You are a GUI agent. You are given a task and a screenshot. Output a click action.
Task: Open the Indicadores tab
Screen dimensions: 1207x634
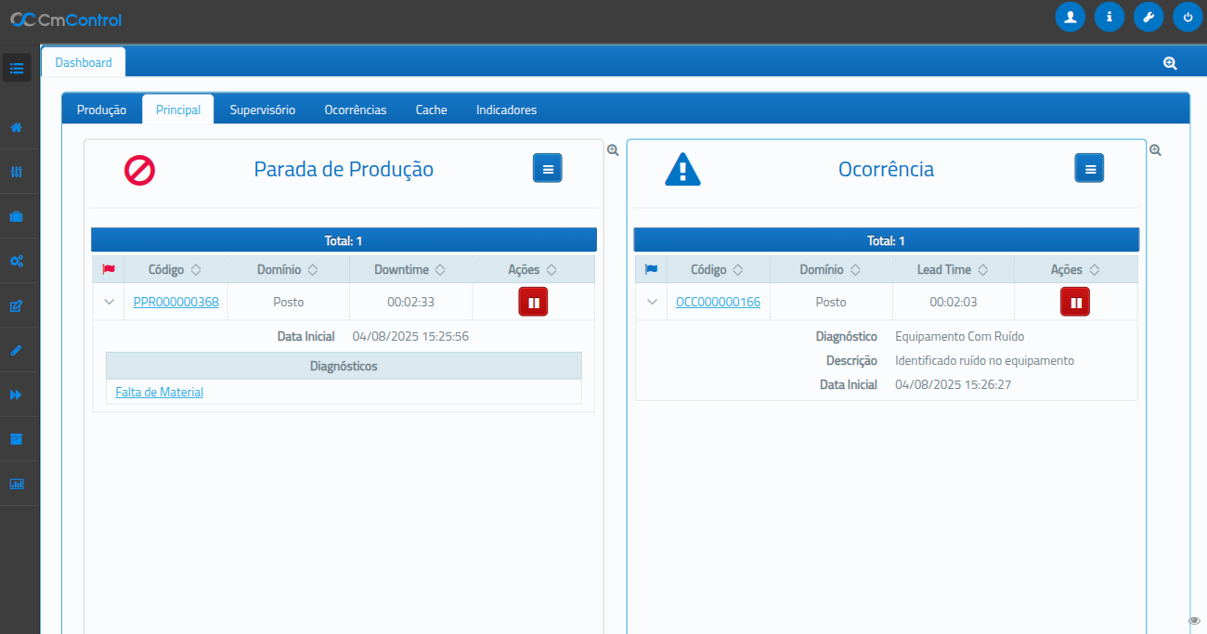(x=506, y=110)
